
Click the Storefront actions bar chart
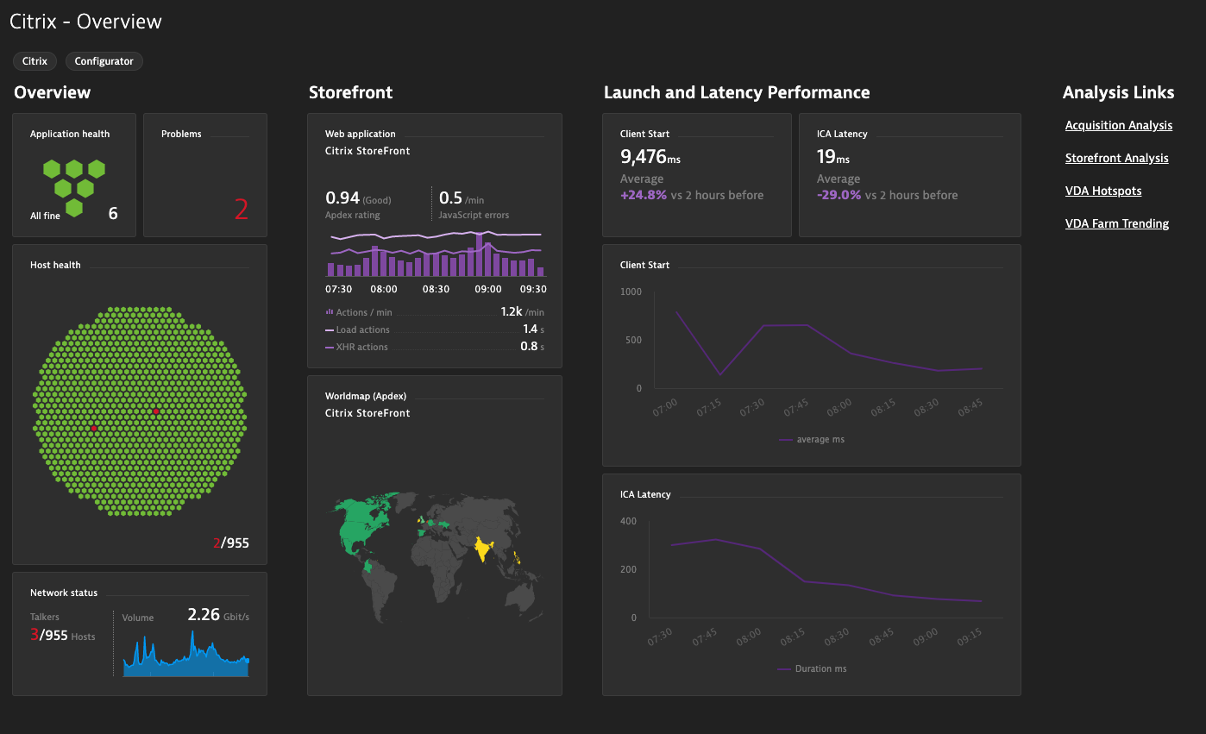pyautogui.click(x=435, y=254)
